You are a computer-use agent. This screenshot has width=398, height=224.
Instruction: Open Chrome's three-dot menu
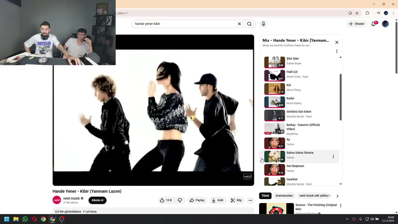[393, 13]
